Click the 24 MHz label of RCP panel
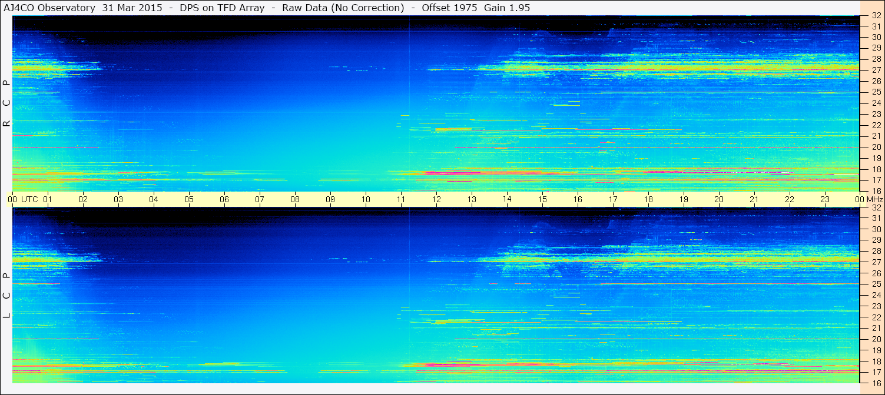 point(876,103)
